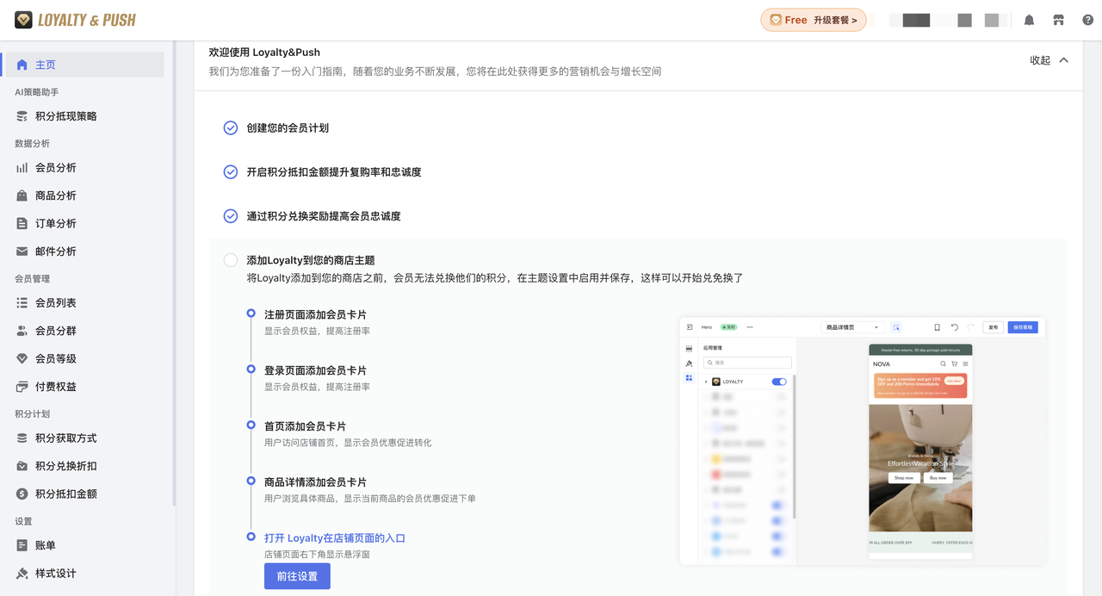Open 会员等级 in the sidebar

55,358
